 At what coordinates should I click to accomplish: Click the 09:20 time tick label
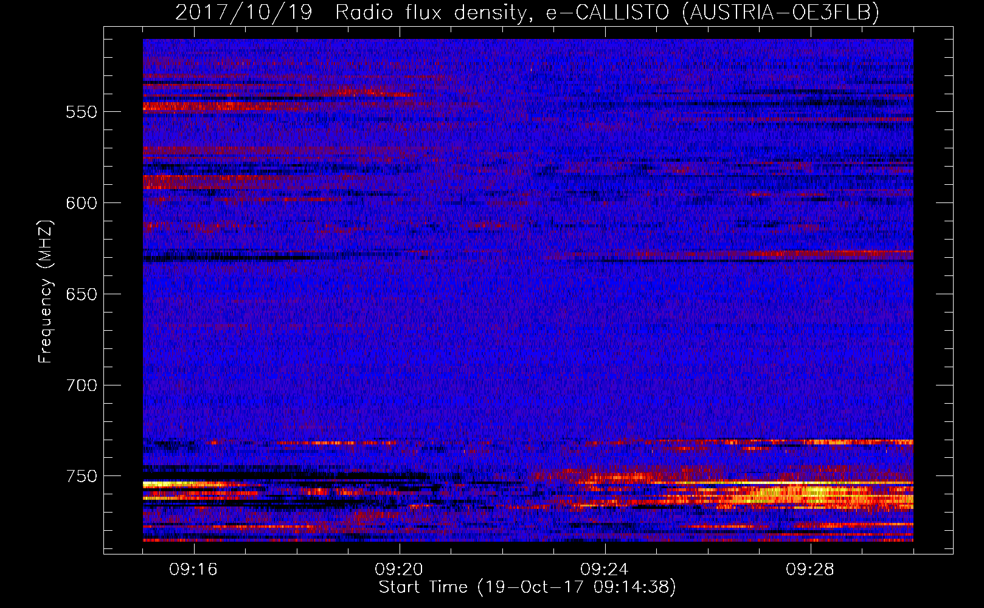[399, 570]
